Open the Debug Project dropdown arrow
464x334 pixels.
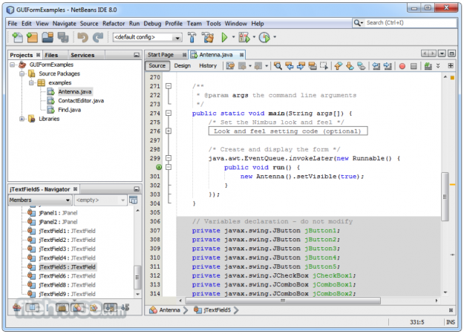254,37
